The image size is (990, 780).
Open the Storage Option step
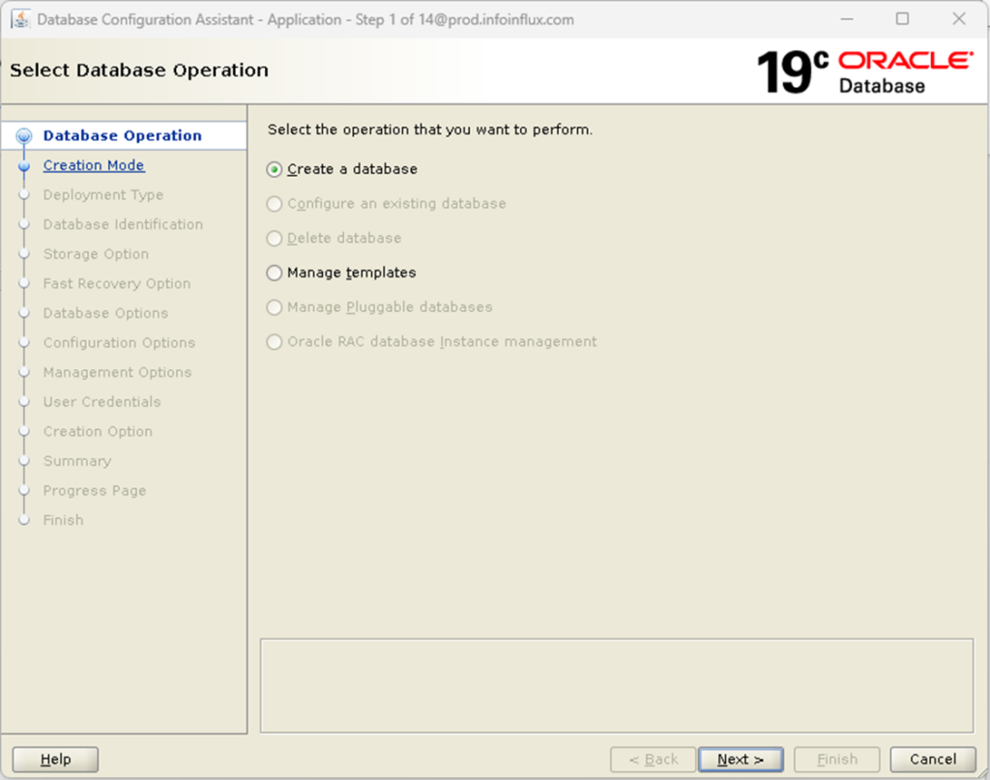95,253
